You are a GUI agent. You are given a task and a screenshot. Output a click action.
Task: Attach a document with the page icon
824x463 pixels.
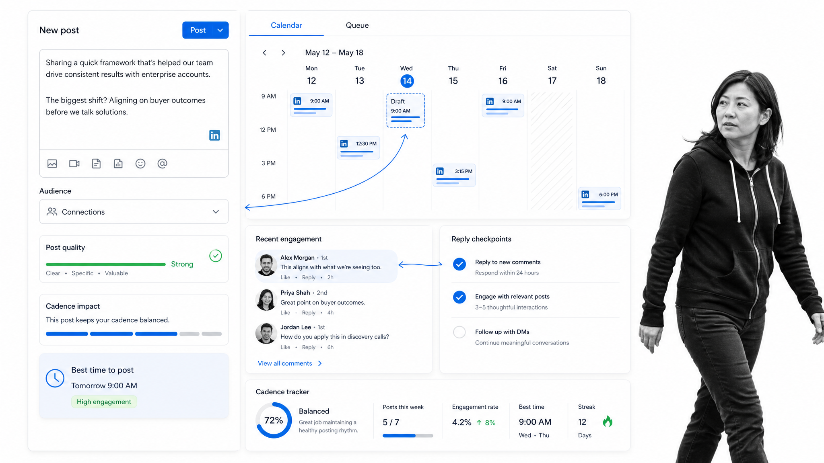[x=96, y=164]
